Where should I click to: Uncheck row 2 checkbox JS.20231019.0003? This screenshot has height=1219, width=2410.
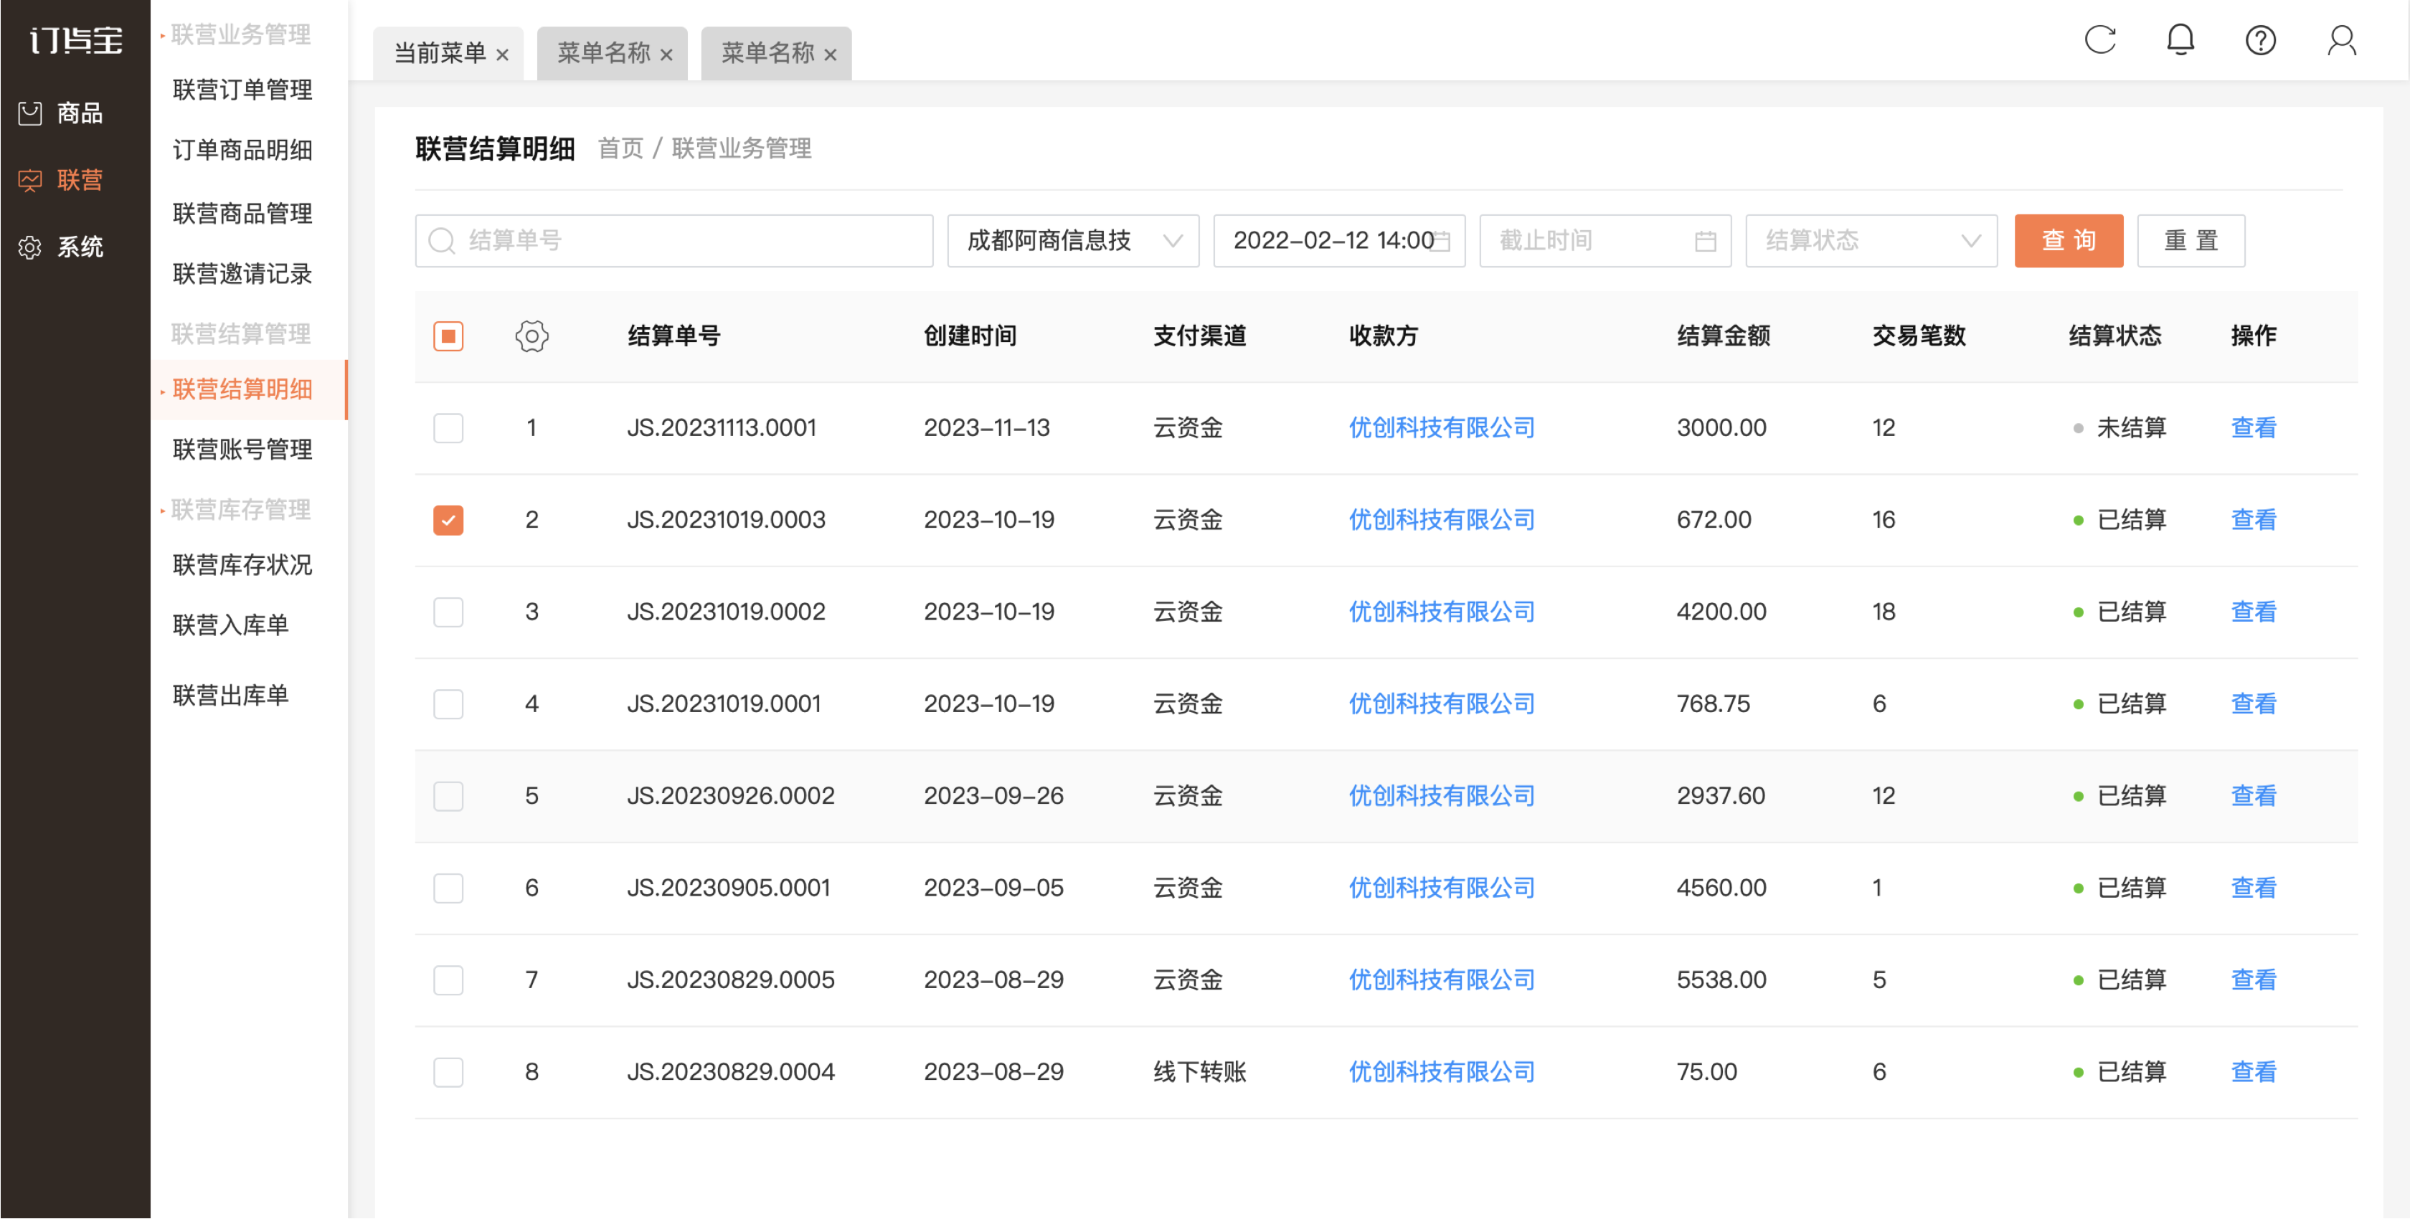click(448, 520)
